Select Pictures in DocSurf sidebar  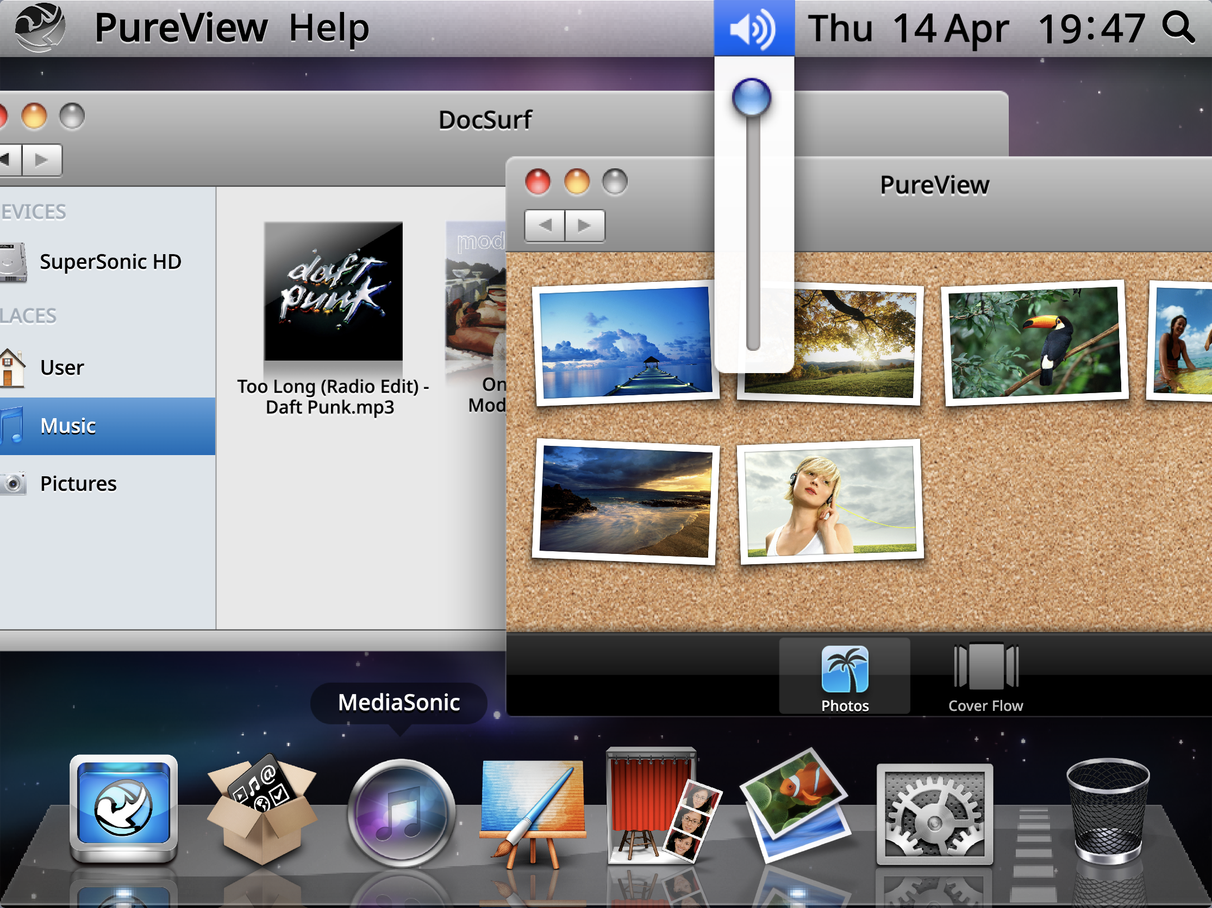[78, 484]
